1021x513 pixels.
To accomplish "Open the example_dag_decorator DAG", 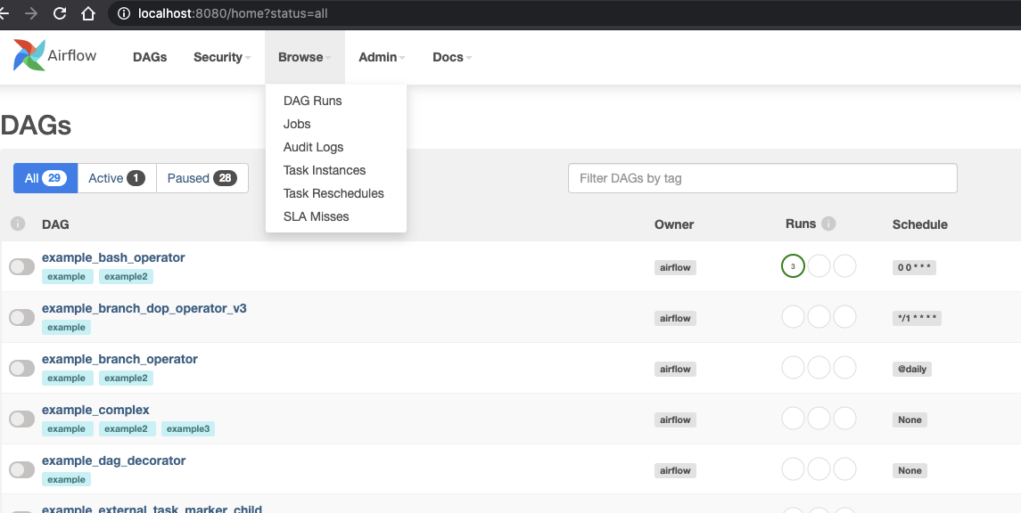I will pyautogui.click(x=116, y=460).
